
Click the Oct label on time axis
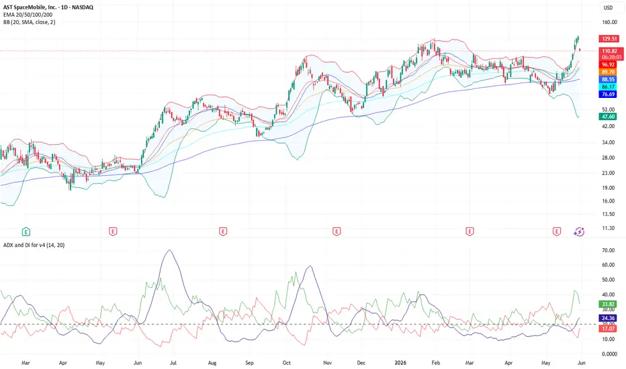click(x=287, y=362)
